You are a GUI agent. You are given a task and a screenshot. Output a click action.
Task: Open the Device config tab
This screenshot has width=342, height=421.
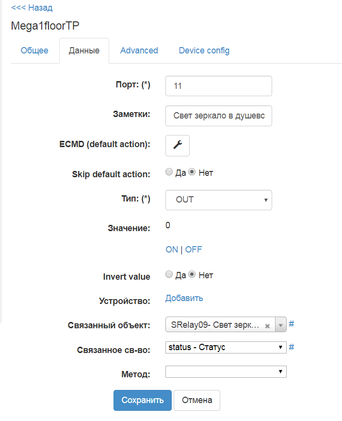tap(204, 51)
